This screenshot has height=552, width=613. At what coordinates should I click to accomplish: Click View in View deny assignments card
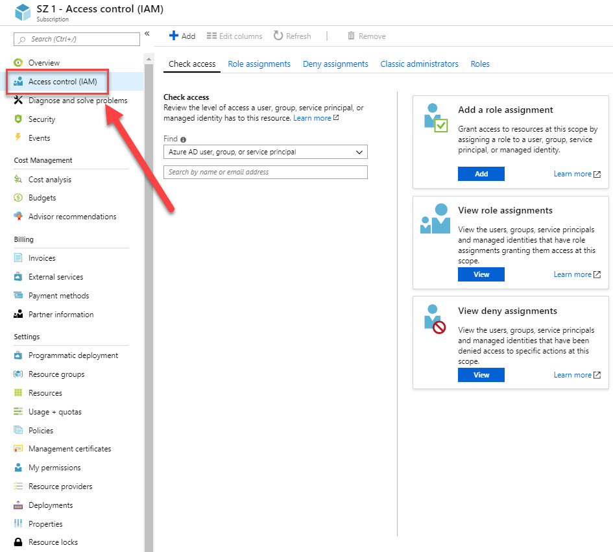[481, 374]
